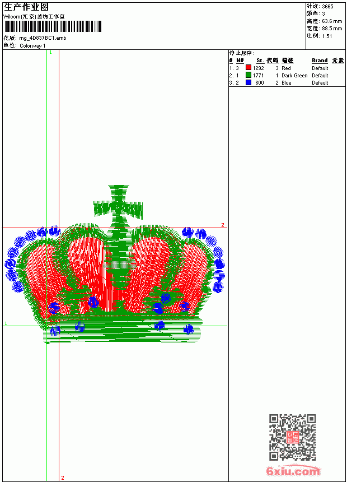Click the file name mg_4D837BC1.emb
Image resolution: width=347 pixels, height=482 pixels.
(43, 38)
